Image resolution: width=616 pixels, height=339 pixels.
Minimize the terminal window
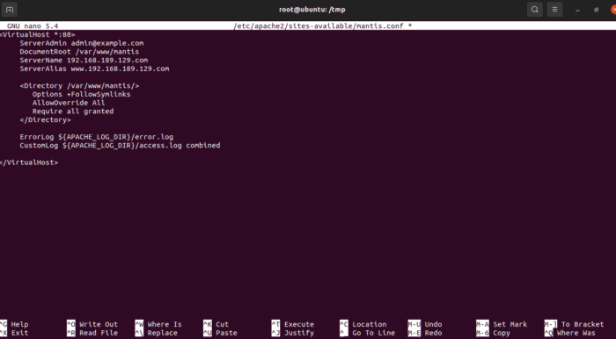(x=577, y=10)
